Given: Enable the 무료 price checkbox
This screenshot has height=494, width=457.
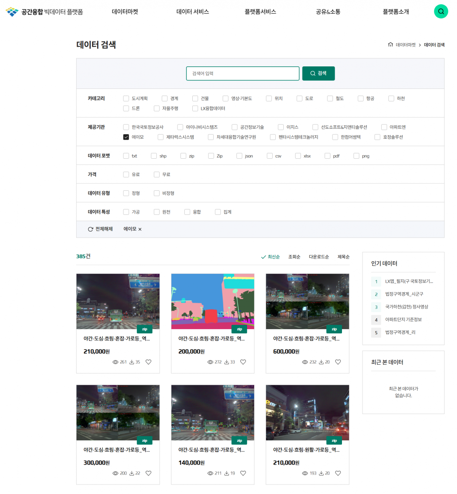Looking at the screenshot, I should (x=157, y=174).
